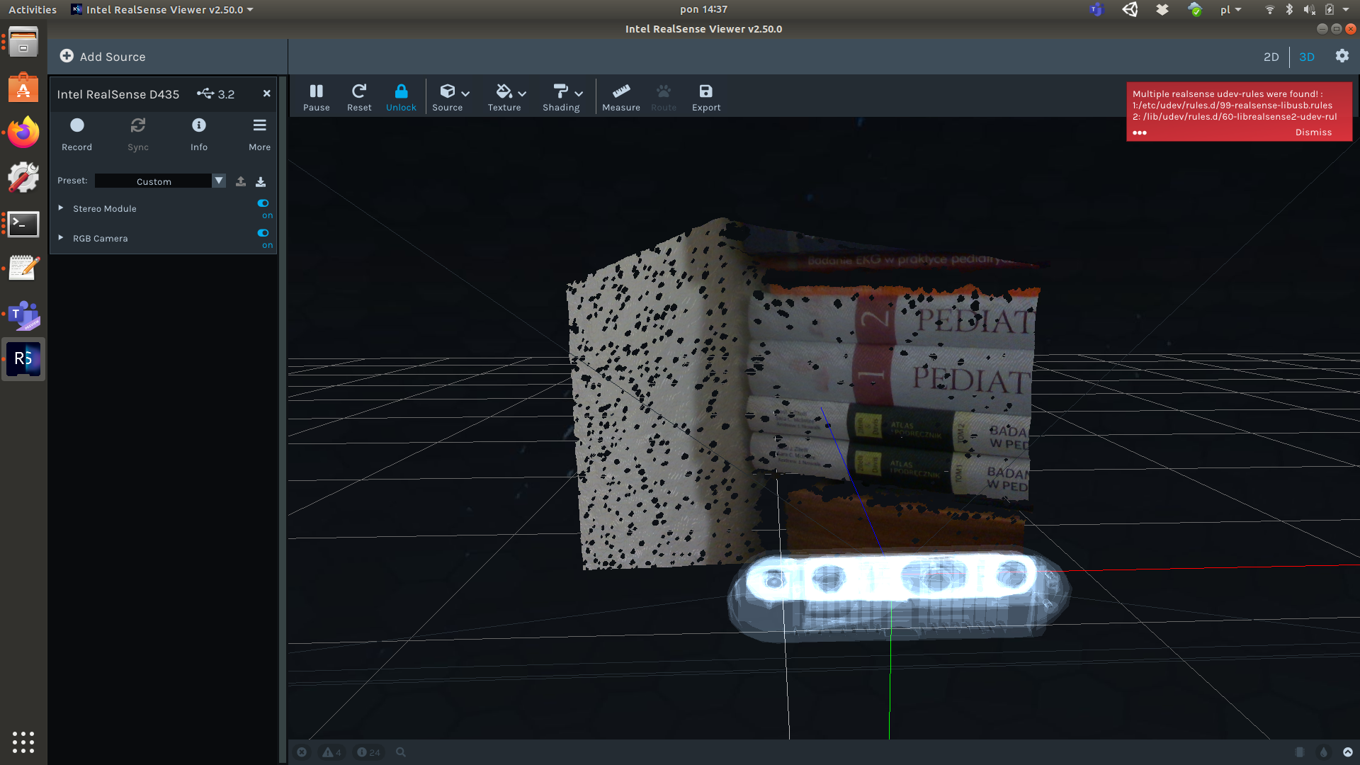Screen dimensions: 1360x765
Task: Start recording with the Record button
Action: coord(76,133)
